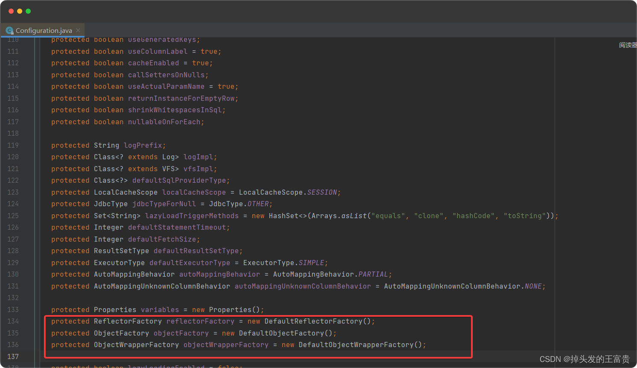Screen dimensions: 637x368
Task: Click the autoMappingBehavior variable name
Action: 220,274
